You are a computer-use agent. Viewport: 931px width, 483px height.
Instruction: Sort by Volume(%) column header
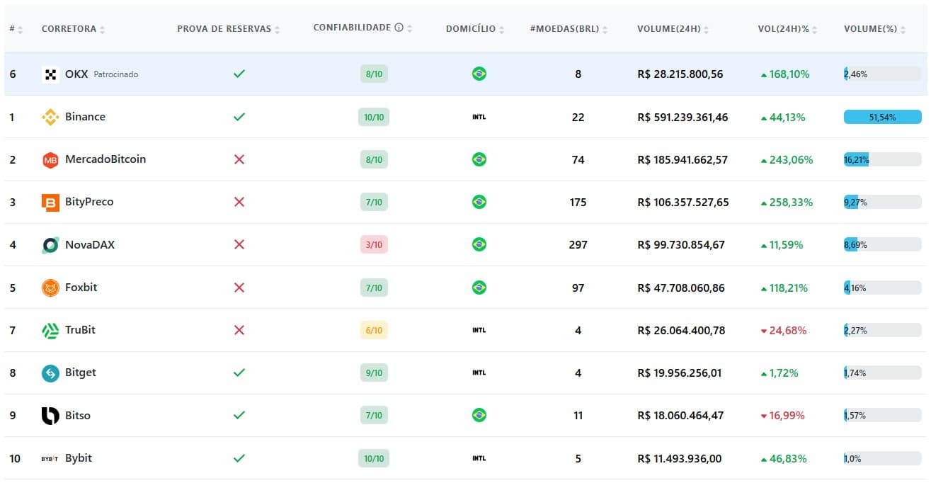pyautogui.click(x=875, y=29)
